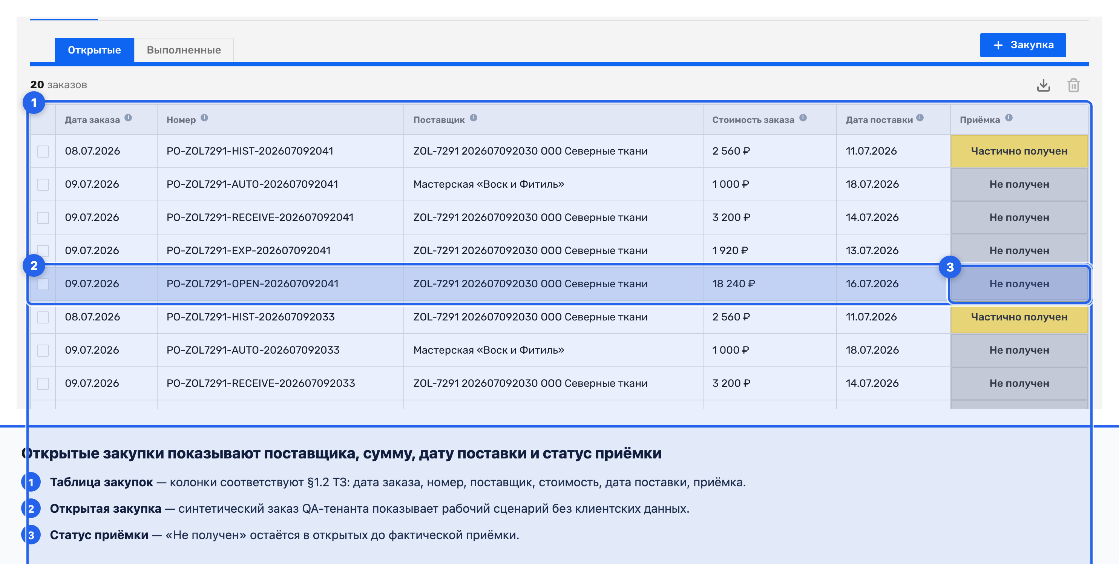Click delivery date 11.07.2026 in HIST-202607092033 row
The image size is (1119, 564).
[871, 317]
